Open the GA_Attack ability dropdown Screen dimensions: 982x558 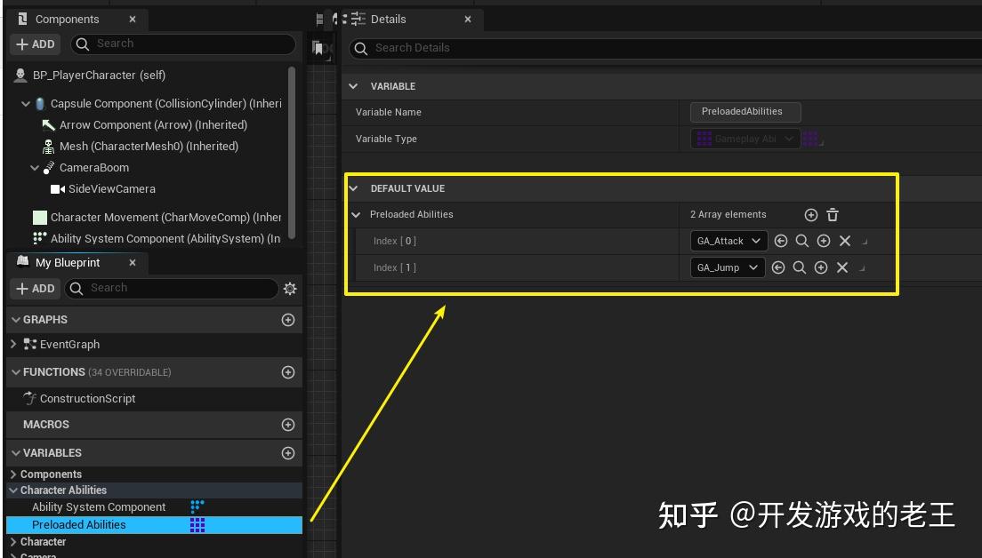tap(728, 241)
